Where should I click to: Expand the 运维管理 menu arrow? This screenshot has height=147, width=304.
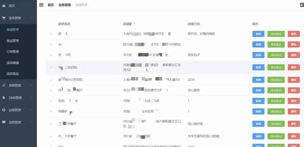click(x=32, y=110)
